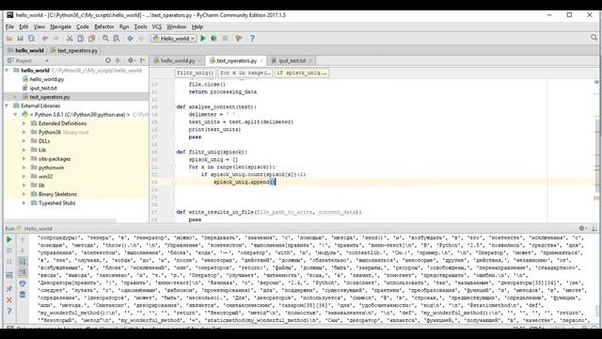Expand the site-packages folder
Viewport: 602px width, 339px height.
tap(24, 159)
